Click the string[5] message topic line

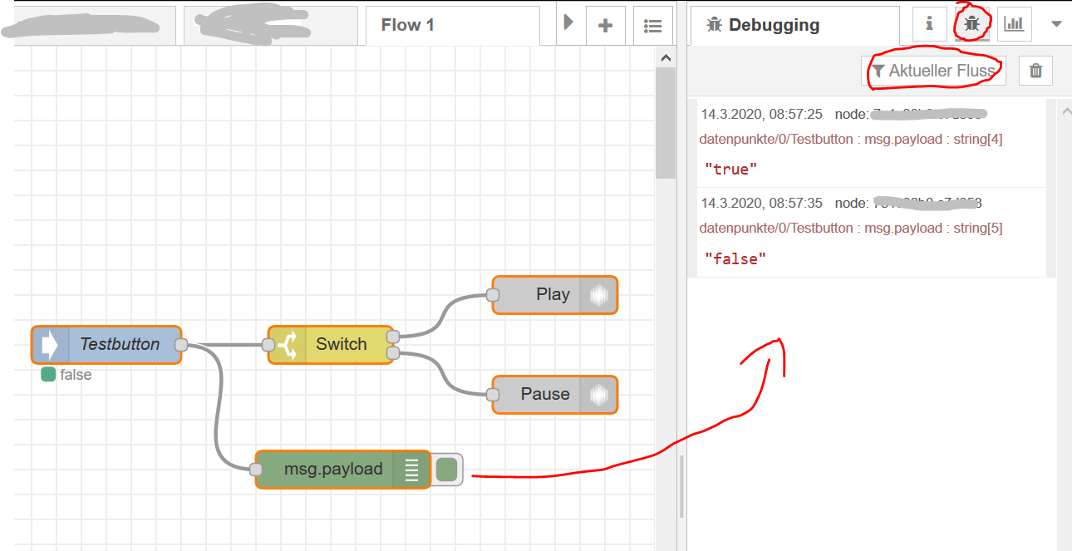click(851, 228)
